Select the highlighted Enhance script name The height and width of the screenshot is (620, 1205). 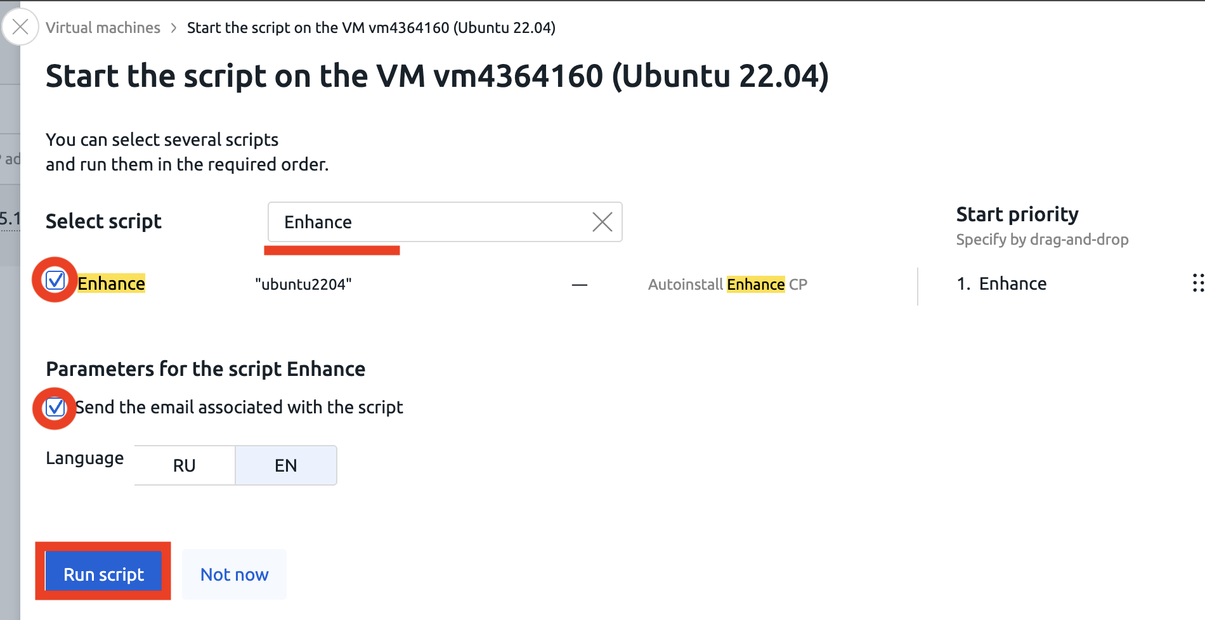point(112,283)
